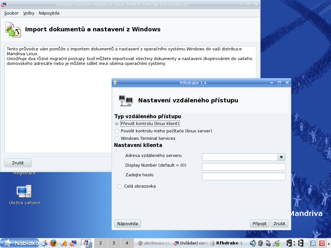Click the Nastavení vzdáleného přístupu title
The width and height of the screenshot is (331, 248).
click(188, 100)
